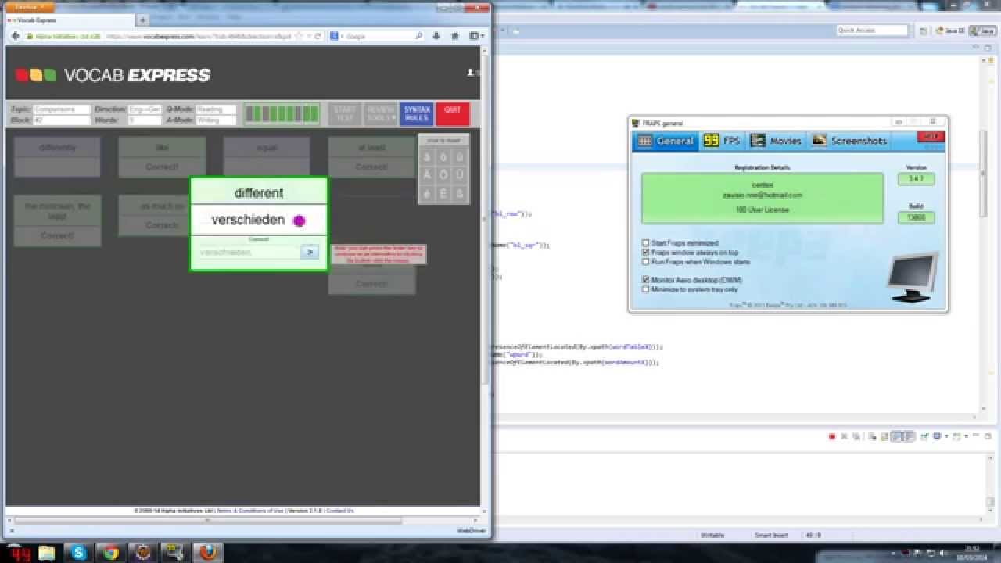Open Google Chrome from the taskbar
The width and height of the screenshot is (1001, 563).
pyautogui.click(x=111, y=552)
